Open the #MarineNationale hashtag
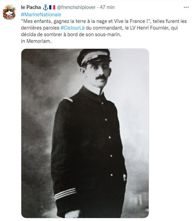The height and width of the screenshot is (221, 192). [x=41, y=15]
